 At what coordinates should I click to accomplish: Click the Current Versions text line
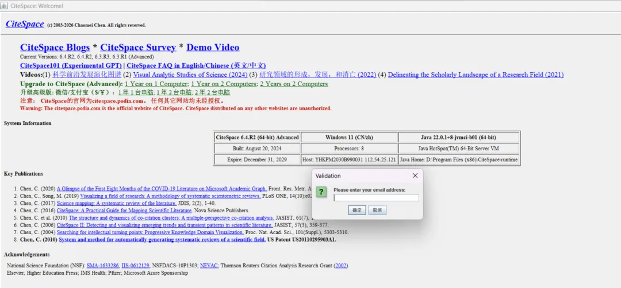click(87, 57)
